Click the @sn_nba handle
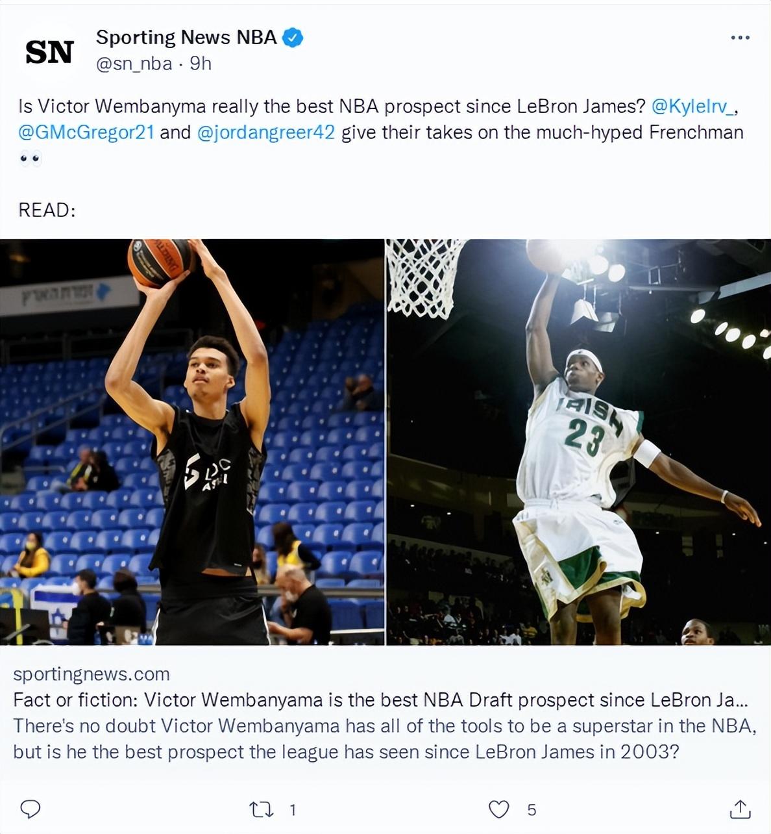The height and width of the screenshot is (834, 771). click(134, 64)
